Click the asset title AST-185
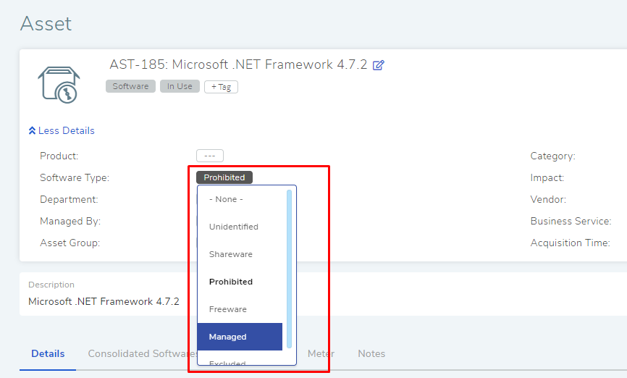Image resolution: width=627 pixels, height=378 pixels. [238, 64]
